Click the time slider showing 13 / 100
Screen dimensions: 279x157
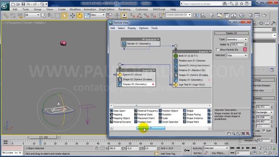click(43, 137)
